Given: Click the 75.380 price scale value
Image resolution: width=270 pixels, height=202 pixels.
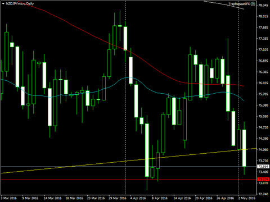Looking at the screenshot, I should 263,105.
